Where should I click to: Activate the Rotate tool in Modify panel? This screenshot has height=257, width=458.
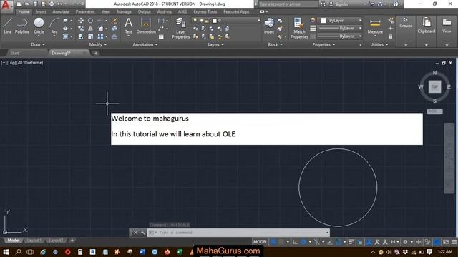[x=91, y=21]
